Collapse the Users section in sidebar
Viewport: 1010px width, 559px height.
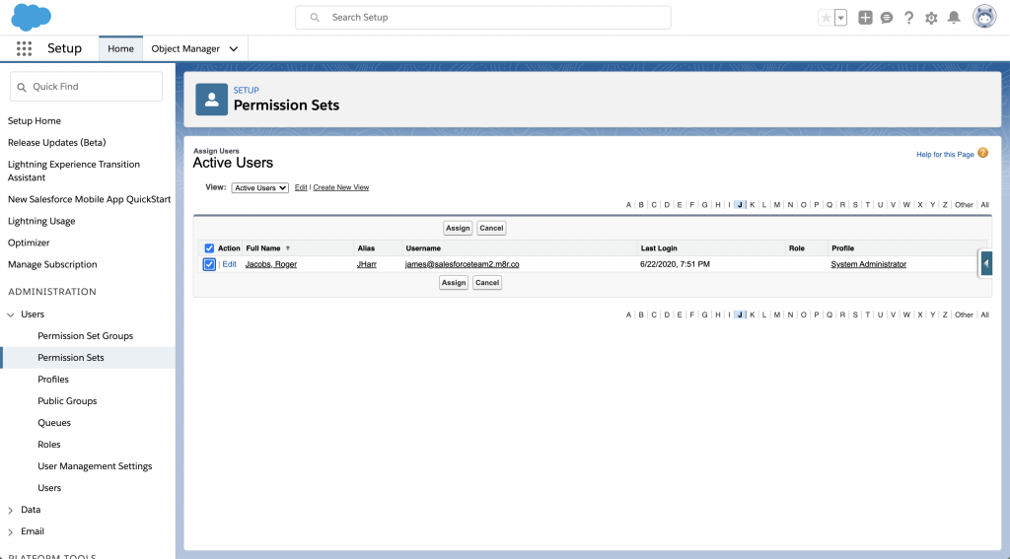pyautogui.click(x=10, y=314)
